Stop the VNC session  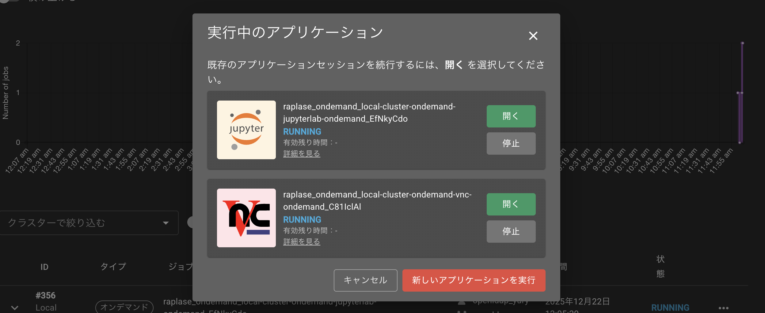click(x=511, y=231)
